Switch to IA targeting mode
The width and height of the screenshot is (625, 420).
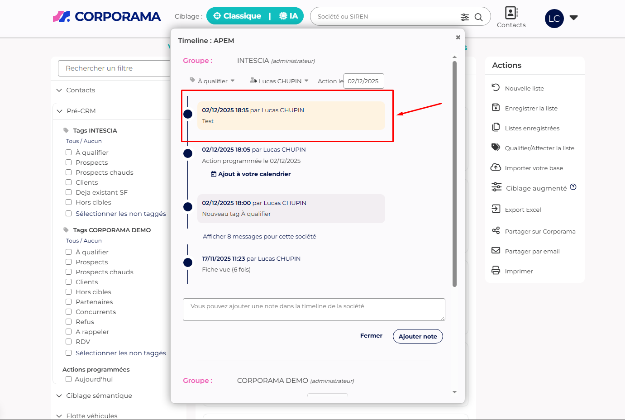289,16
